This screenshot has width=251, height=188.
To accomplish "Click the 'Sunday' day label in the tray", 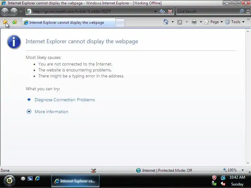I will pyautogui.click(x=237, y=184).
